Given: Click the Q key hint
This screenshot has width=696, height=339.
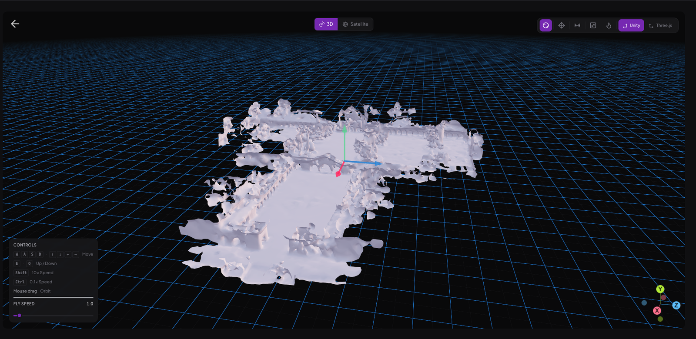Looking at the screenshot, I should coord(30,263).
